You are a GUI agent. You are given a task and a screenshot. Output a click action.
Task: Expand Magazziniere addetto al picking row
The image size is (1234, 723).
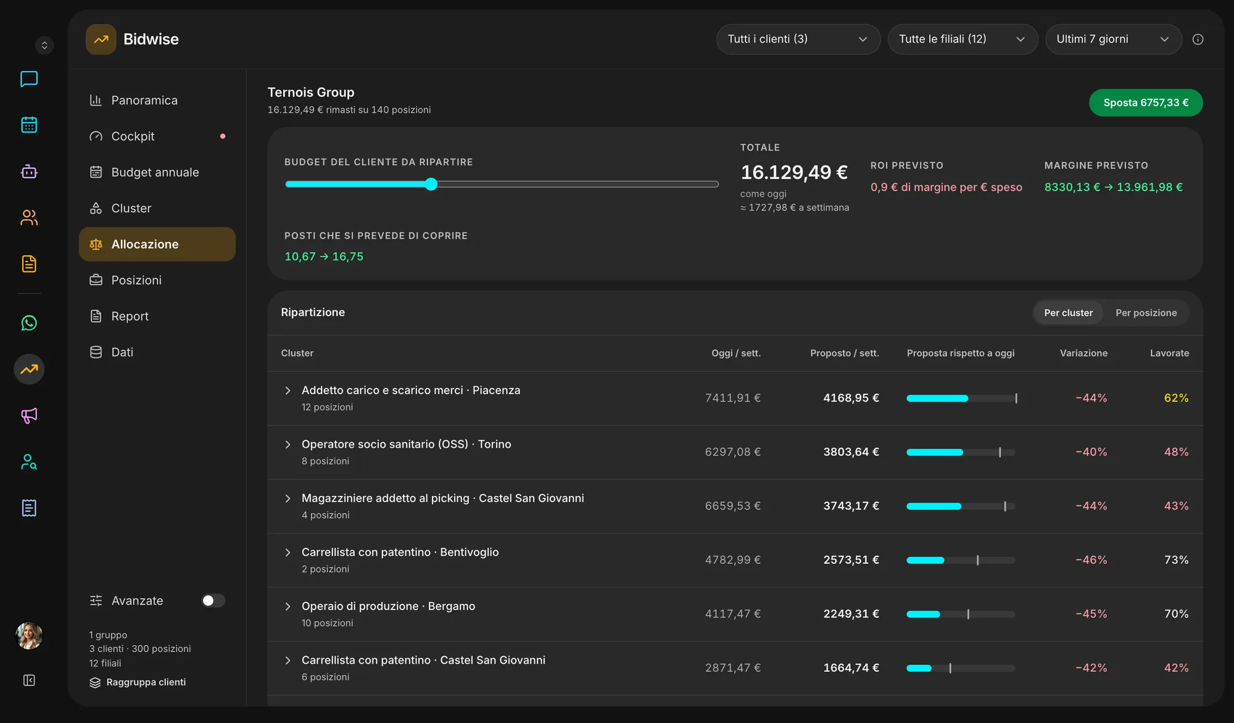point(288,498)
